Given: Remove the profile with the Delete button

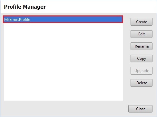Looking at the screenshot, I should coord(142,83).
